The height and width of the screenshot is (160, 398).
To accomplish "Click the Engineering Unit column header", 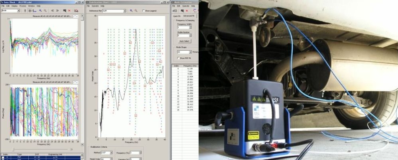I will pyautogui.click(x=56, y=154).
